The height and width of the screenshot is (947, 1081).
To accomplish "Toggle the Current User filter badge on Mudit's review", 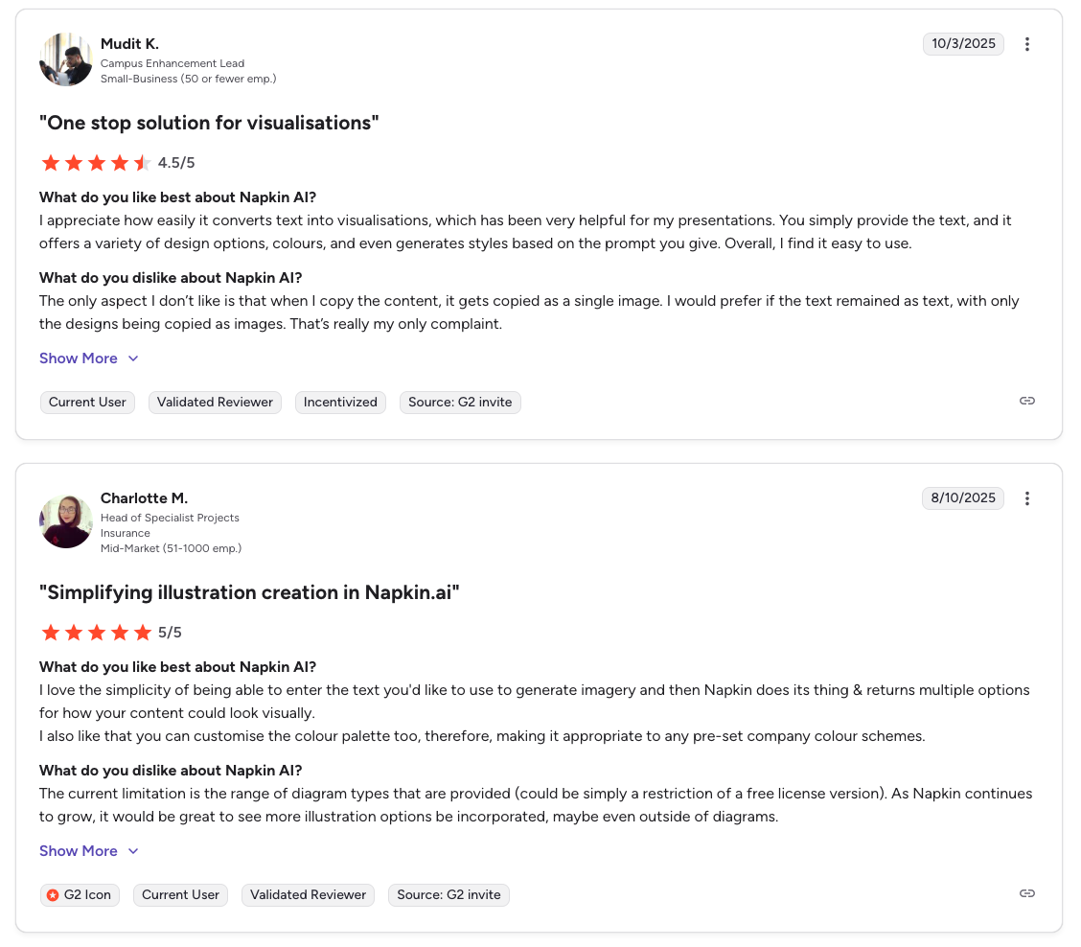I will (x=87, y=402).
